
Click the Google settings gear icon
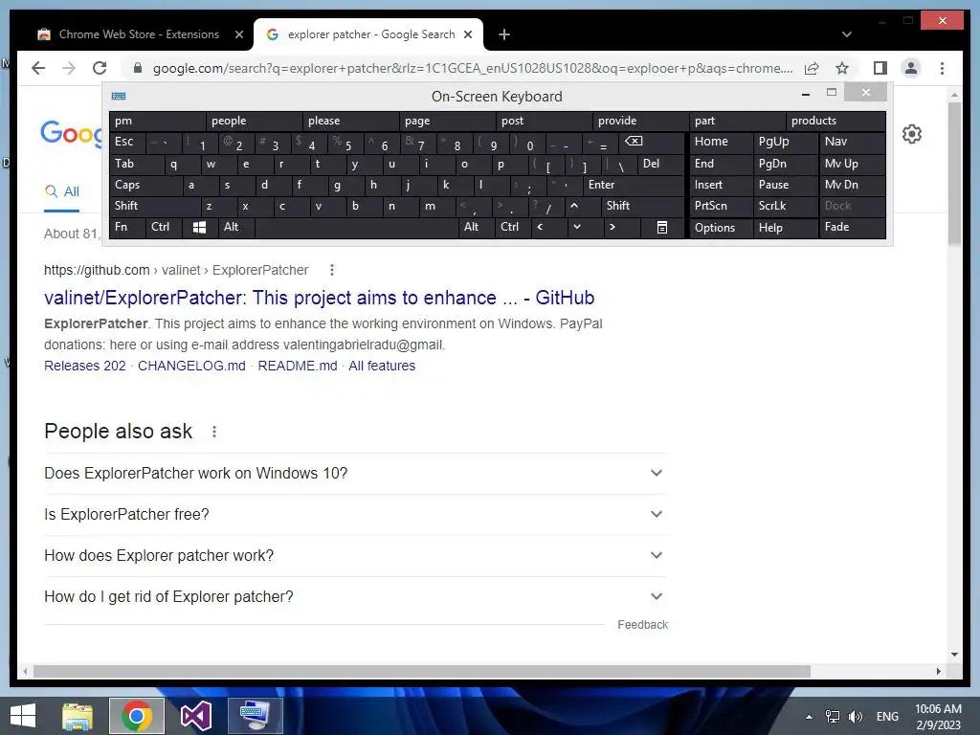[x=912, y=134]
